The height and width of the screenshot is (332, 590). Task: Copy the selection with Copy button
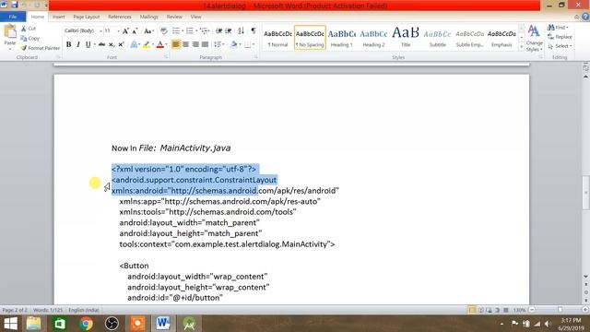click(30, 39)
